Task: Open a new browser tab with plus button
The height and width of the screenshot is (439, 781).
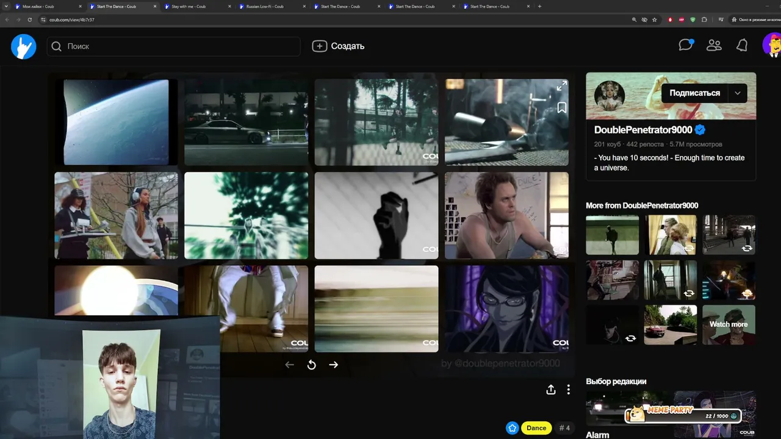Action: (x=539, y=6)
